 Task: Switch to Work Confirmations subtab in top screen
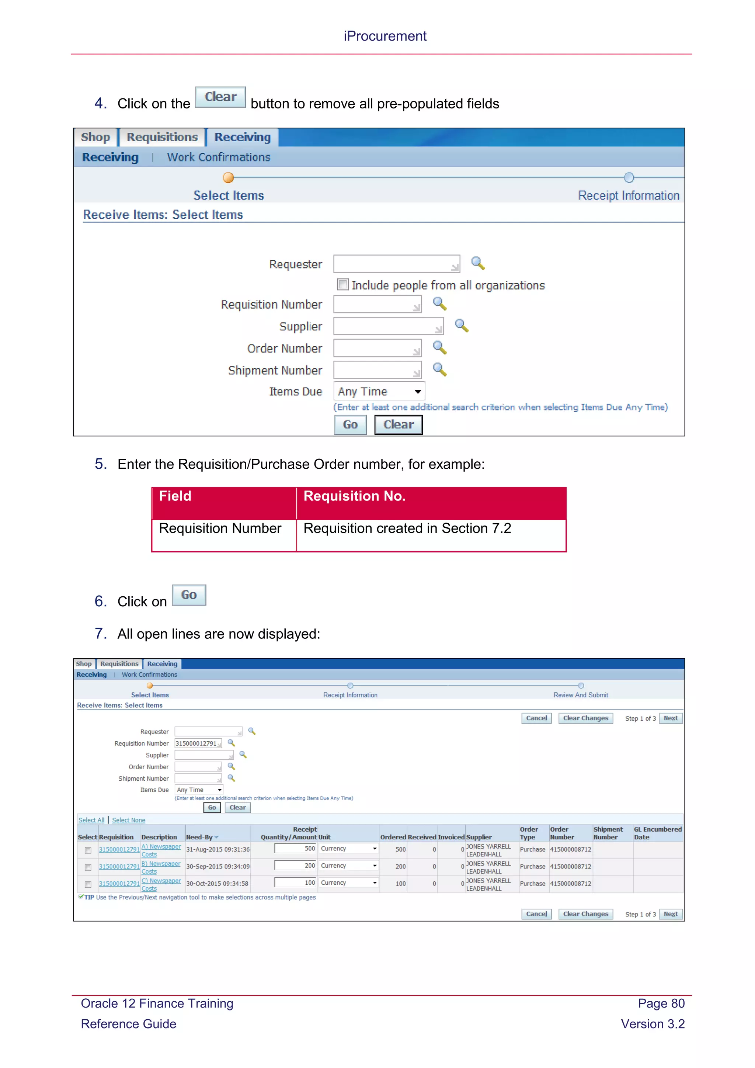(219, 157)
